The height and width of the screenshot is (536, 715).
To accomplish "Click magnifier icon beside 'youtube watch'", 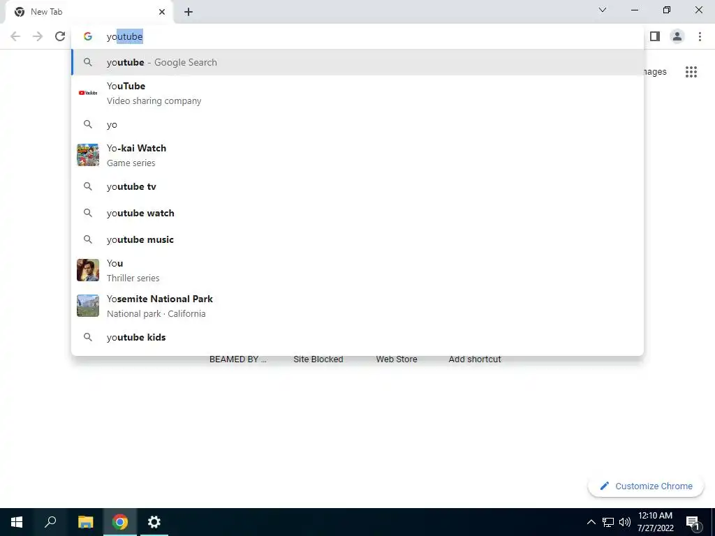I will pos(88,213).
